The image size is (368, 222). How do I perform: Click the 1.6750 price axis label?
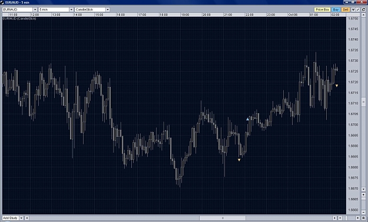tap(353, 19)
